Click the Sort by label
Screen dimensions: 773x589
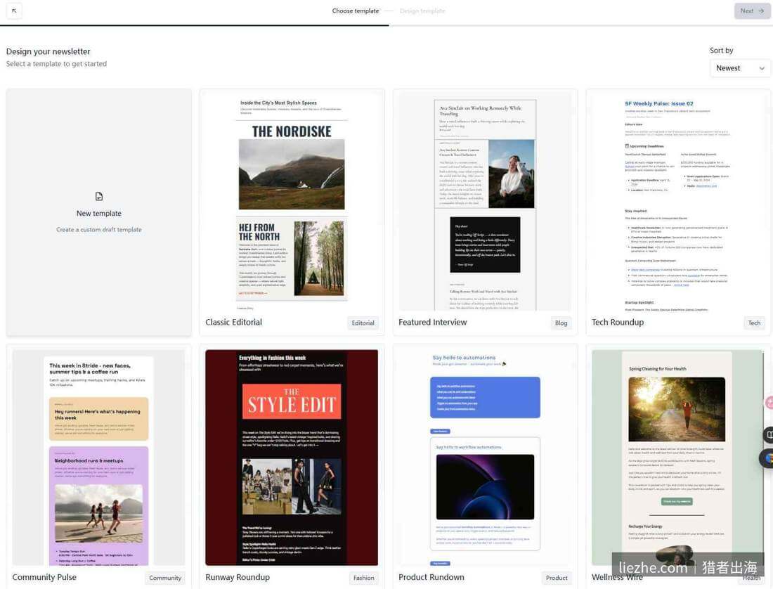click(721, 51)
